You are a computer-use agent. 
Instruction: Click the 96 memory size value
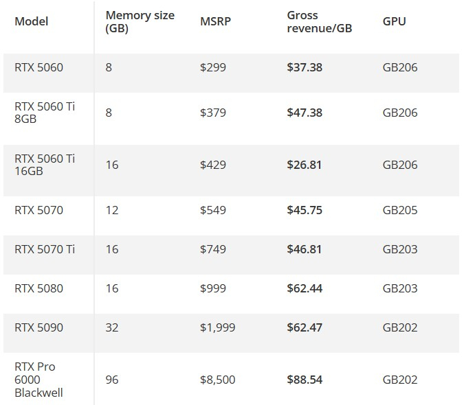(x=112, y=380)
